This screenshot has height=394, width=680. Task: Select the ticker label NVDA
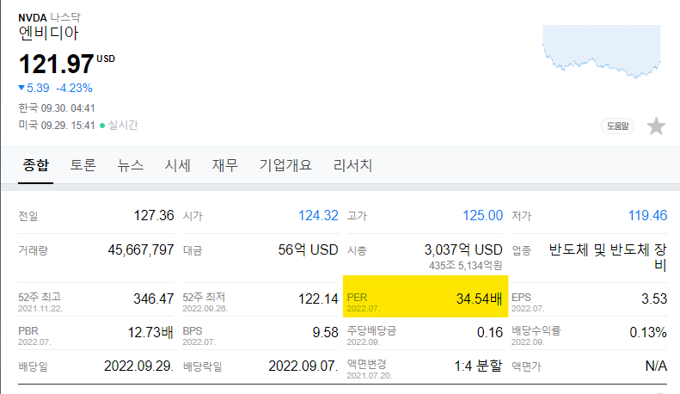click(x=33, y=18)
